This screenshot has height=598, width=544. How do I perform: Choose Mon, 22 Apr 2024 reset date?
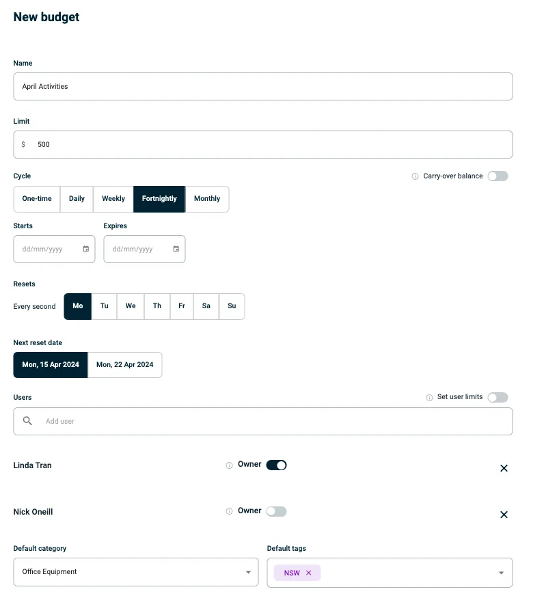tap(125, 365)
